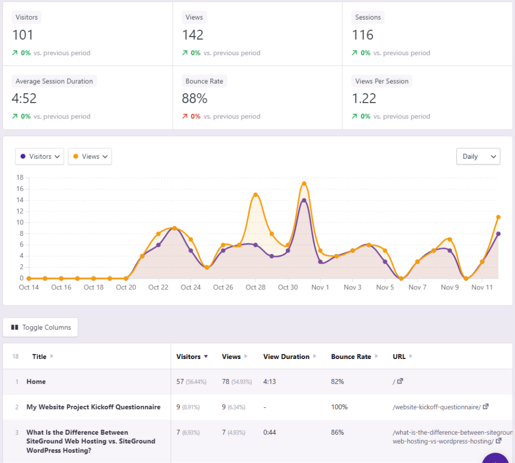Open the Views metric dropdown above the chart
This screenshot has height=463, width=515.
[x=90, y=156]
